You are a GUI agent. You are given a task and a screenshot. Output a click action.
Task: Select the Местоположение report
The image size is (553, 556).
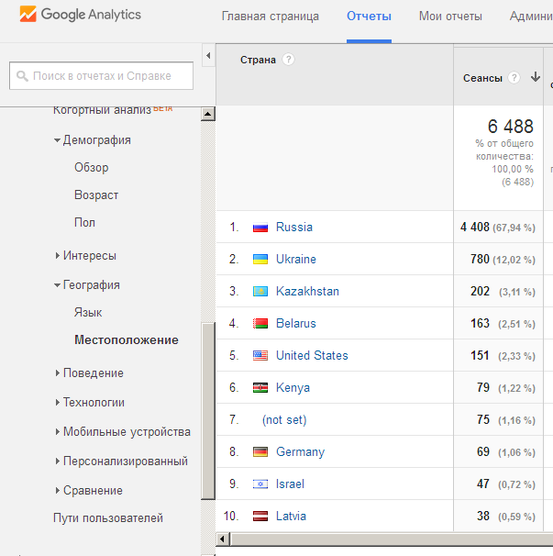point(127,339)
